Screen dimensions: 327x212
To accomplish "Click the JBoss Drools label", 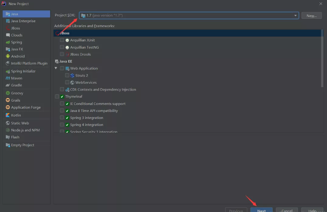I will [81, 54].
